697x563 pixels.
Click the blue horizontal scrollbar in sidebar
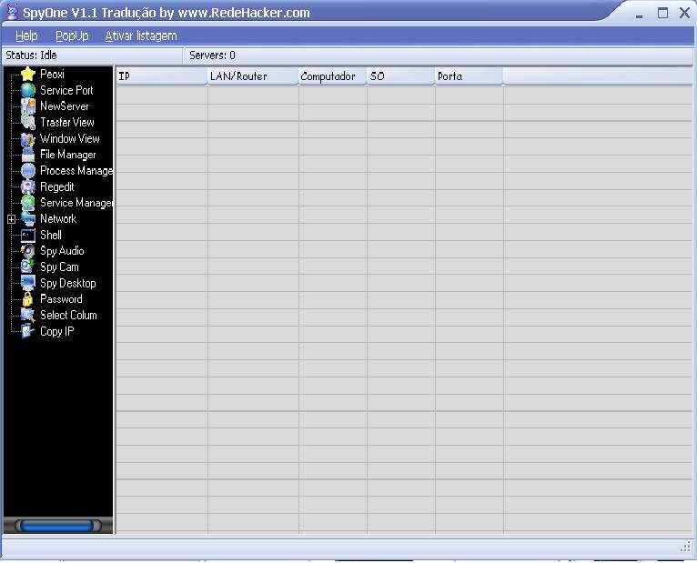coord(57,526)
